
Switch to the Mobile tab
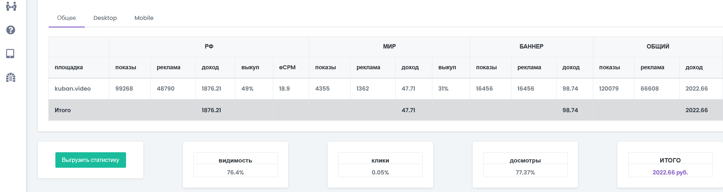[x=144, y=18]
